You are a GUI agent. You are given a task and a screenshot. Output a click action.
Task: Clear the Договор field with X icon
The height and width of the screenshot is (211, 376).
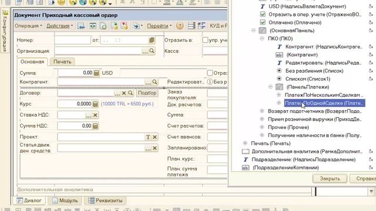point(124,93)
